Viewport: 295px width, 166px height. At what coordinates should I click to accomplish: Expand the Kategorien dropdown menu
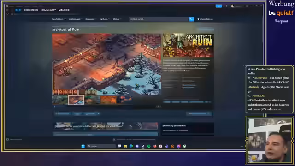(91, 19)
